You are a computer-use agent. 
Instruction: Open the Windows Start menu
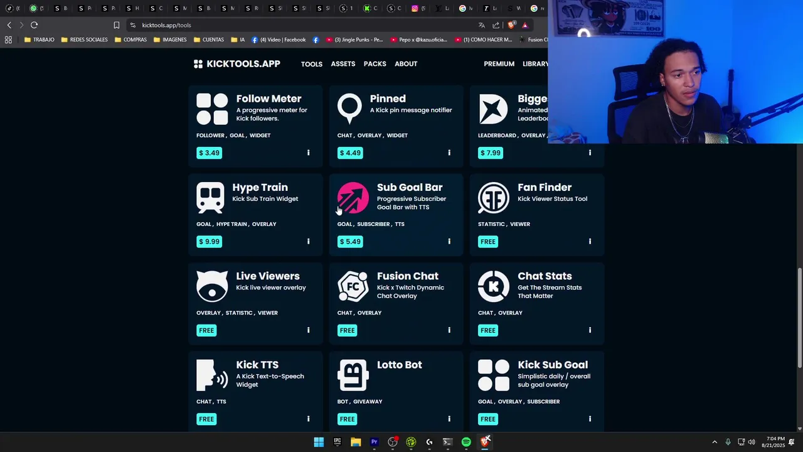[x=319, y=442]
